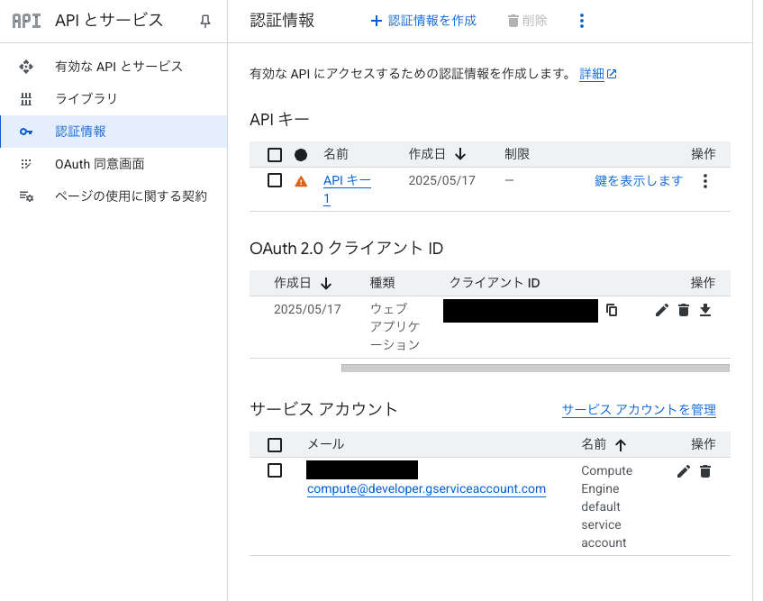The image size is (763, 601).
Task: Open サービス アカウントを管理 link
Action: point(639,410)
